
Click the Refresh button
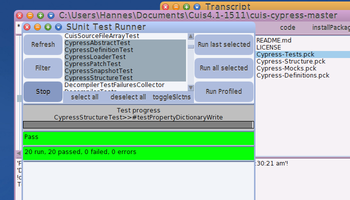pos(43,44)
